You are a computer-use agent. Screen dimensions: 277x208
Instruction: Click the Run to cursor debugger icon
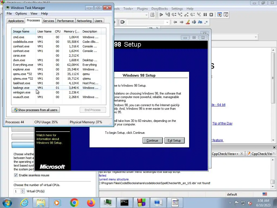tap(167, 15)
